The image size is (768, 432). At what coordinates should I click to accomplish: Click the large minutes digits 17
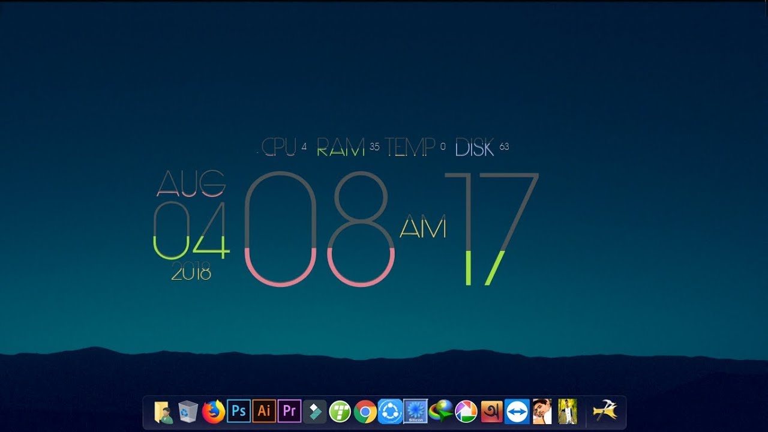click(492, 229)
